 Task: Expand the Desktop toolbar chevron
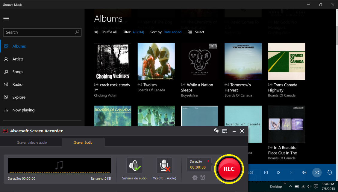point(285,184)
